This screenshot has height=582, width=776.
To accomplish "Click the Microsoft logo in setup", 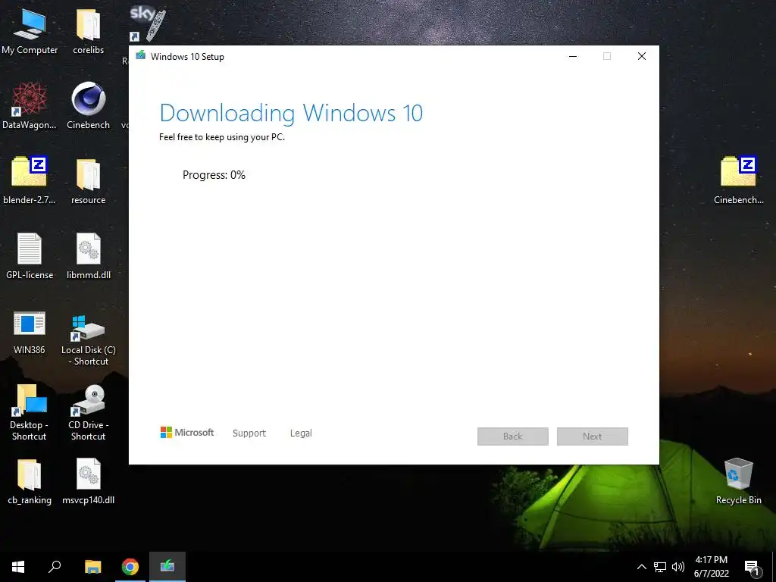I will point(186,433).
